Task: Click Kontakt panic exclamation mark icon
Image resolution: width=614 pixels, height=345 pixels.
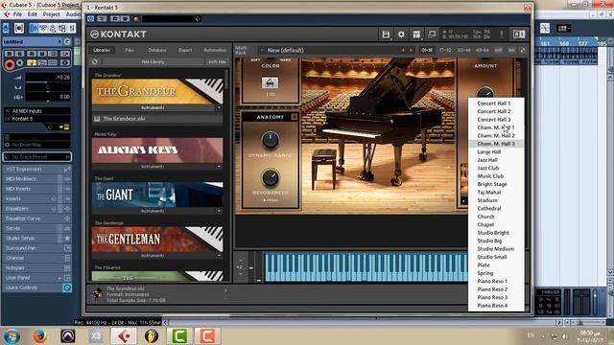Action: (x=501, y=34)
